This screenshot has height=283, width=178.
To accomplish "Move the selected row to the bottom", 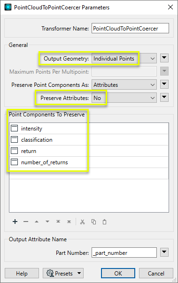I will pos(69,222).
